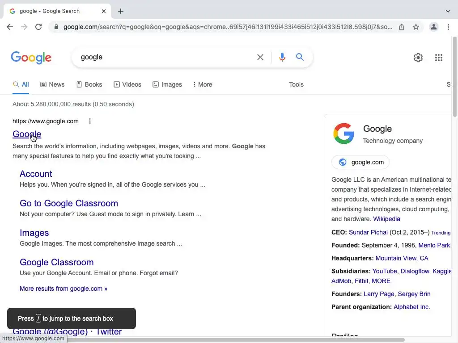Open the Wikipedia link in description
The height and width of the screenshot is (343, 458).
386,219
